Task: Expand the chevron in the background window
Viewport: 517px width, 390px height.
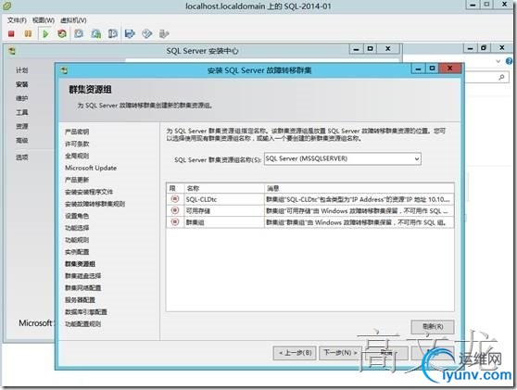Action: 498,61
